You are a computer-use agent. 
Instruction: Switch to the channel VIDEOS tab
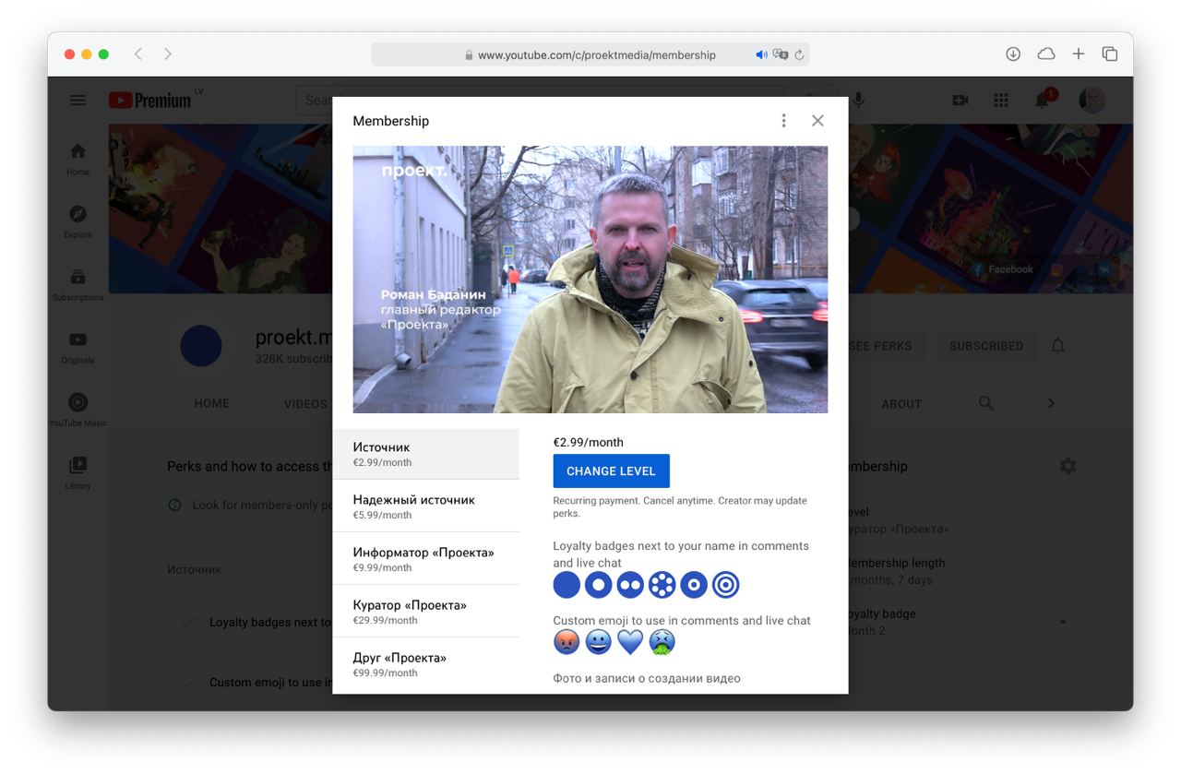coord(305,403)
